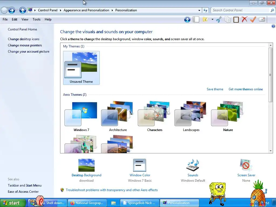Open Control Panel Home link
276x207 pixels.
click(22, 29)
